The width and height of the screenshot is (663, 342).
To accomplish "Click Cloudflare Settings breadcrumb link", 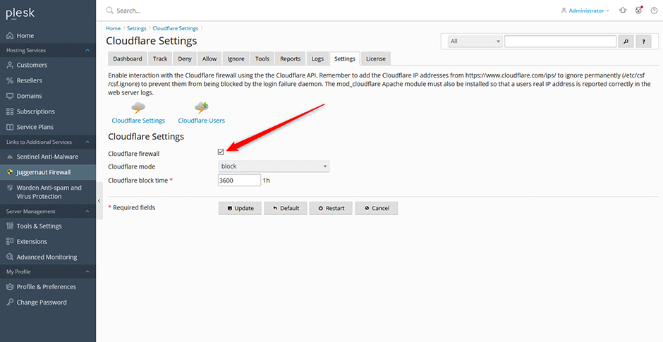I will 176,28.
